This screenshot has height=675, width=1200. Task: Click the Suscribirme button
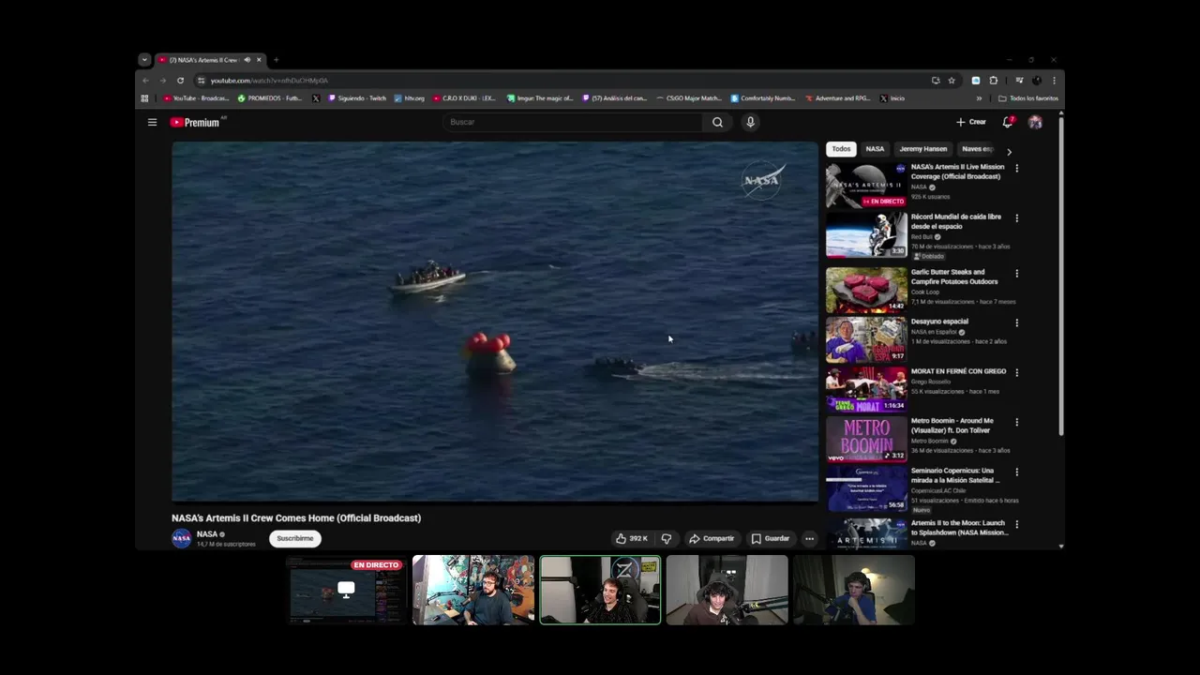pyautogui.click(x=295, y=538)
